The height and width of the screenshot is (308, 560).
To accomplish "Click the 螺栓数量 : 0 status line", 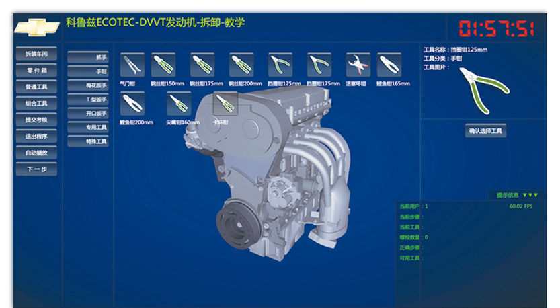I will pos(413,237).
